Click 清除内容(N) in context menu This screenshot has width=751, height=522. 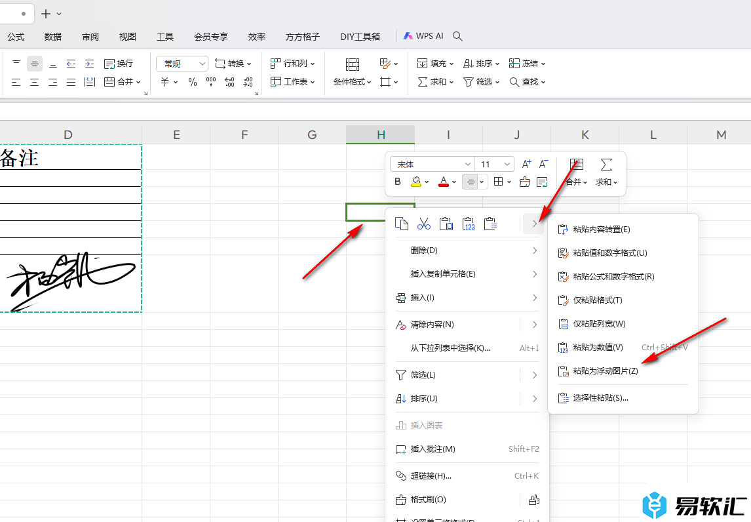click(432, 325)
